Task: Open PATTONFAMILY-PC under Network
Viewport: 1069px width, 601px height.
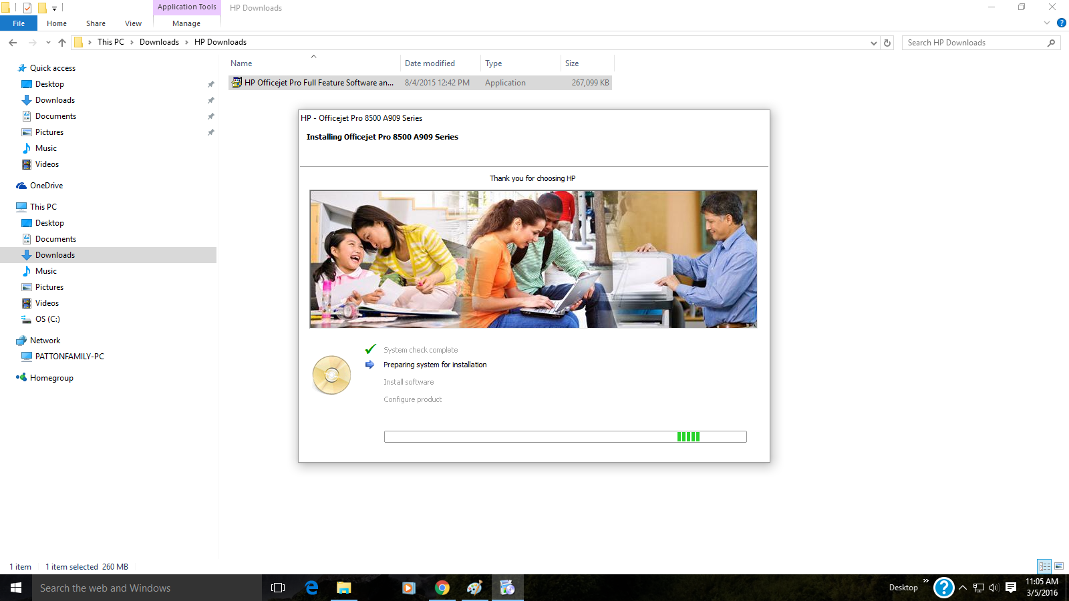Action: coord(69,357)
